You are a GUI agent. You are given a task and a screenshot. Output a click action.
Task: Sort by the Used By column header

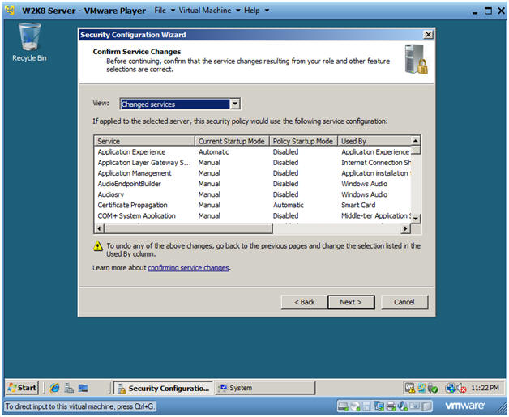point(374,141)
